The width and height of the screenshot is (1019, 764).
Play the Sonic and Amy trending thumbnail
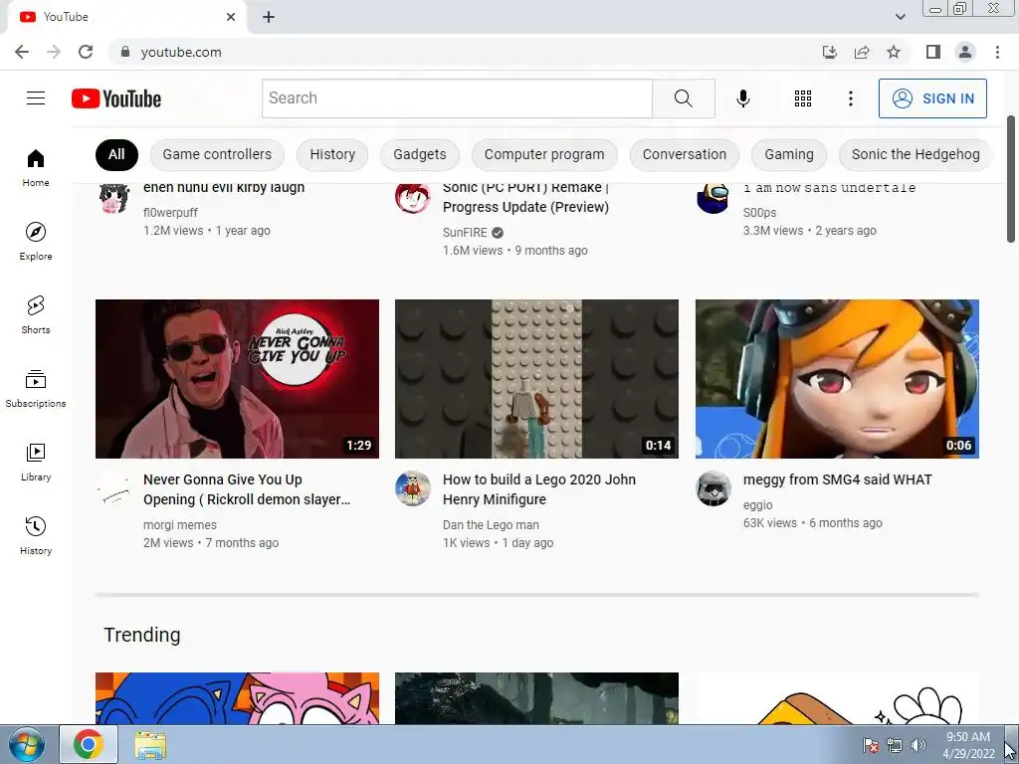(x=237, y=698)
